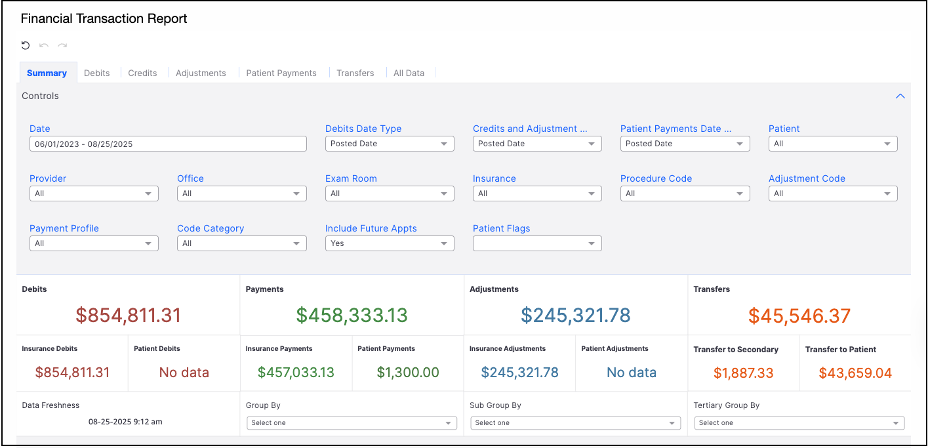Open the Credits tab
Viewport: 928px width, 448px height.
click(x=142, y=73)
